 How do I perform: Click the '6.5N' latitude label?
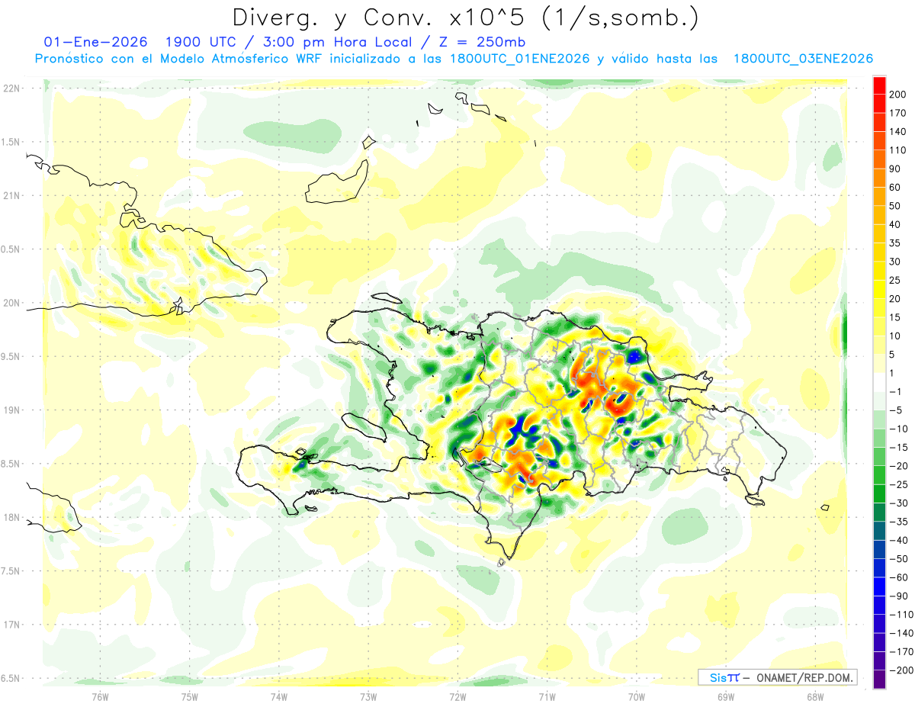coord(11,679)
